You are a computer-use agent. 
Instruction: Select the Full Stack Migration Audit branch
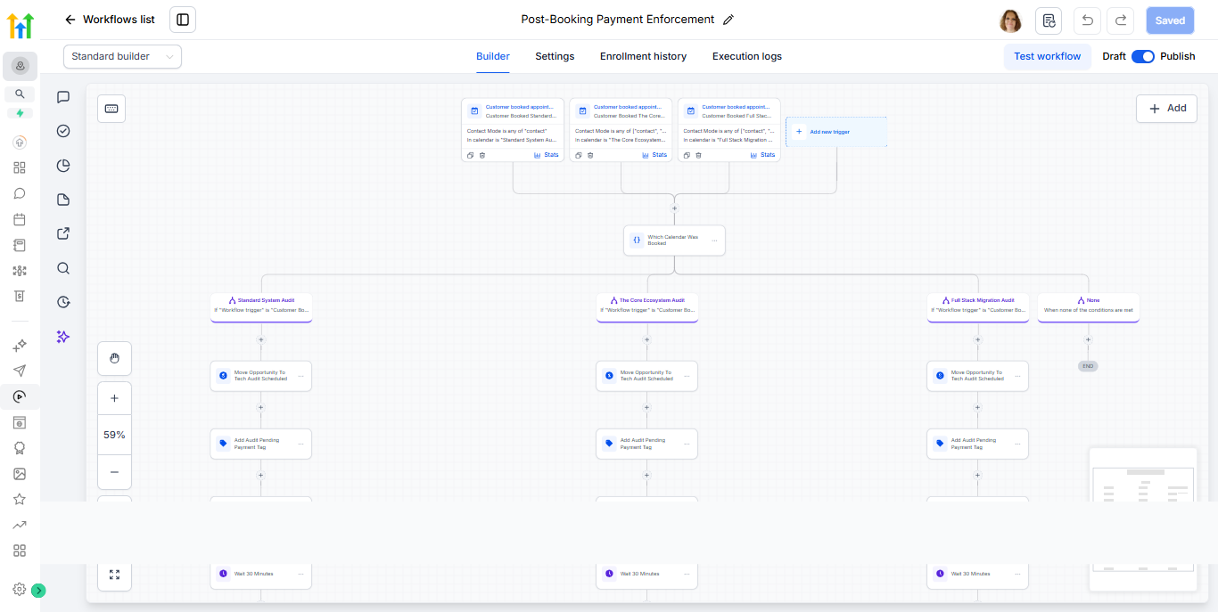pyautogui.click(x=978, y=306)
